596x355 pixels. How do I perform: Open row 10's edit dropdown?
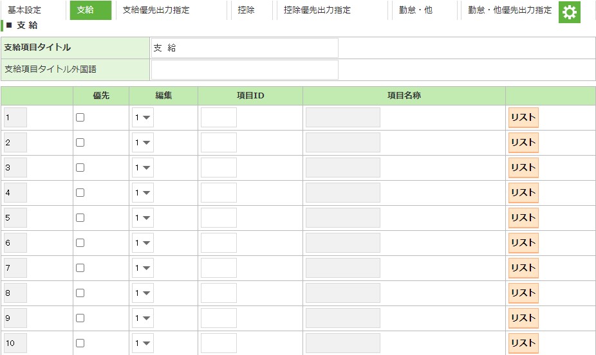[x=143, y=343]
